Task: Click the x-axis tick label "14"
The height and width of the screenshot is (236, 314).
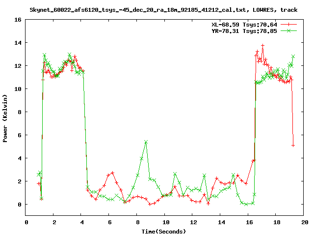Action: (x=221, y=222)
